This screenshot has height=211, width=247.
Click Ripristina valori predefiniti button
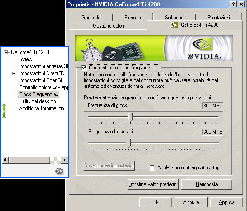click(x=153, y=184)
